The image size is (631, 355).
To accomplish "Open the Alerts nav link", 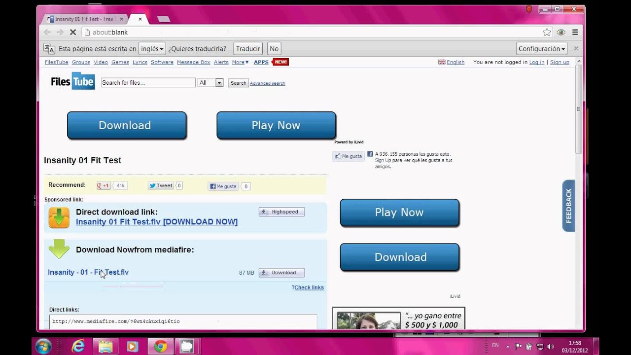I will (221, 62).
